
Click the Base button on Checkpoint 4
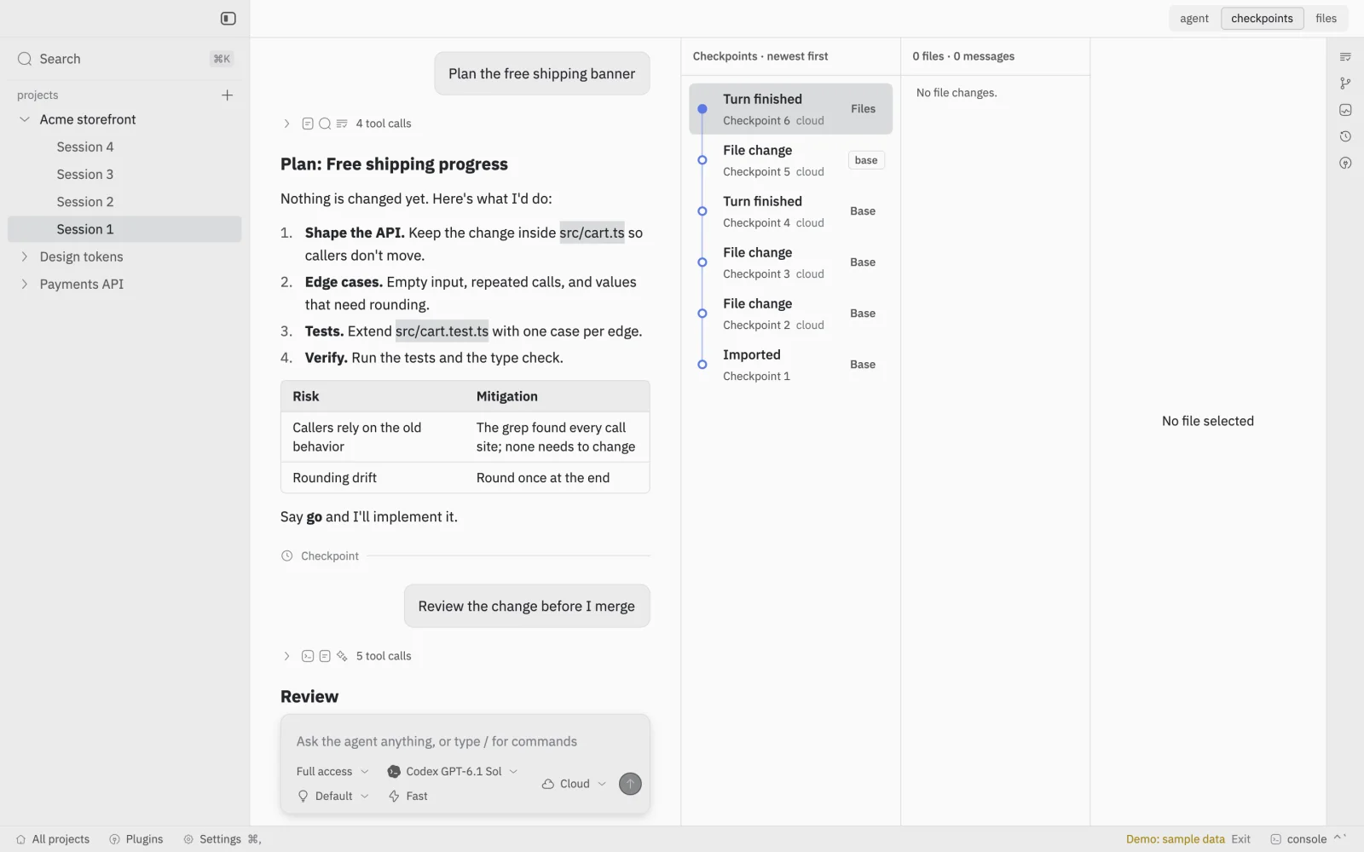point(863,211)
